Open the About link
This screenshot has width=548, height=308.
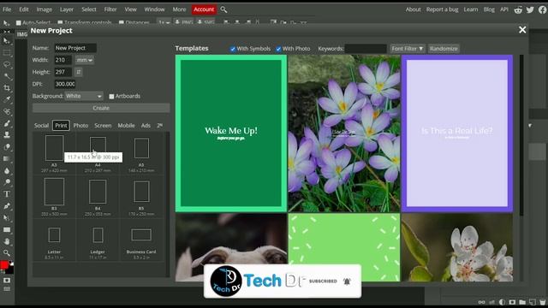tap(413, 9)
